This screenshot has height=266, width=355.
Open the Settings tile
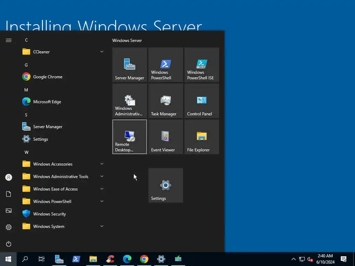(165, 185)
